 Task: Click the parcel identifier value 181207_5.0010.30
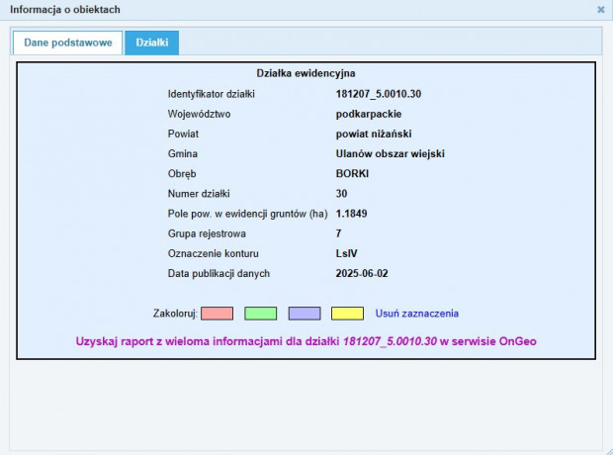click(x=379, y=94)
